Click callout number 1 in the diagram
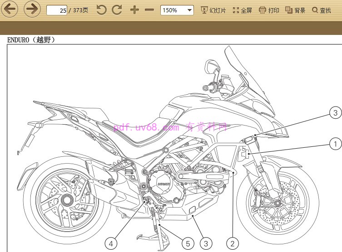 (x=335, y=145)
